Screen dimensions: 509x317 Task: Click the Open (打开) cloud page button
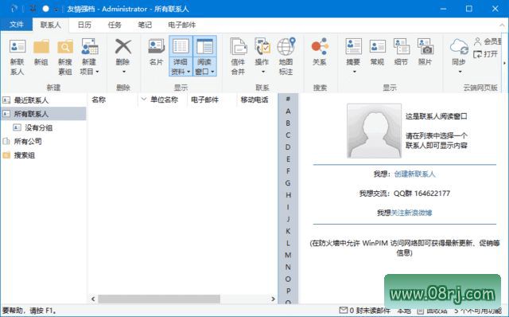(486, 54)
